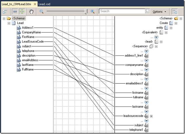This screenshot has width=185, height=134.
Task: Collapse the destination entity node
Action: click(171, 28)
